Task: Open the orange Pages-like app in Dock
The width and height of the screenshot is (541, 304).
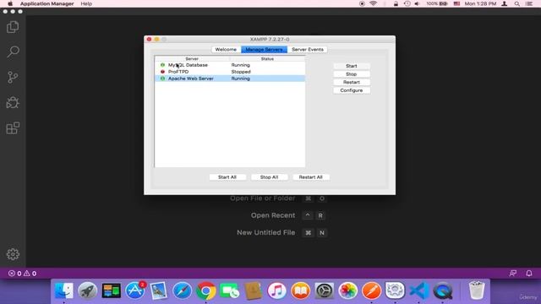Action: [372, 290]
